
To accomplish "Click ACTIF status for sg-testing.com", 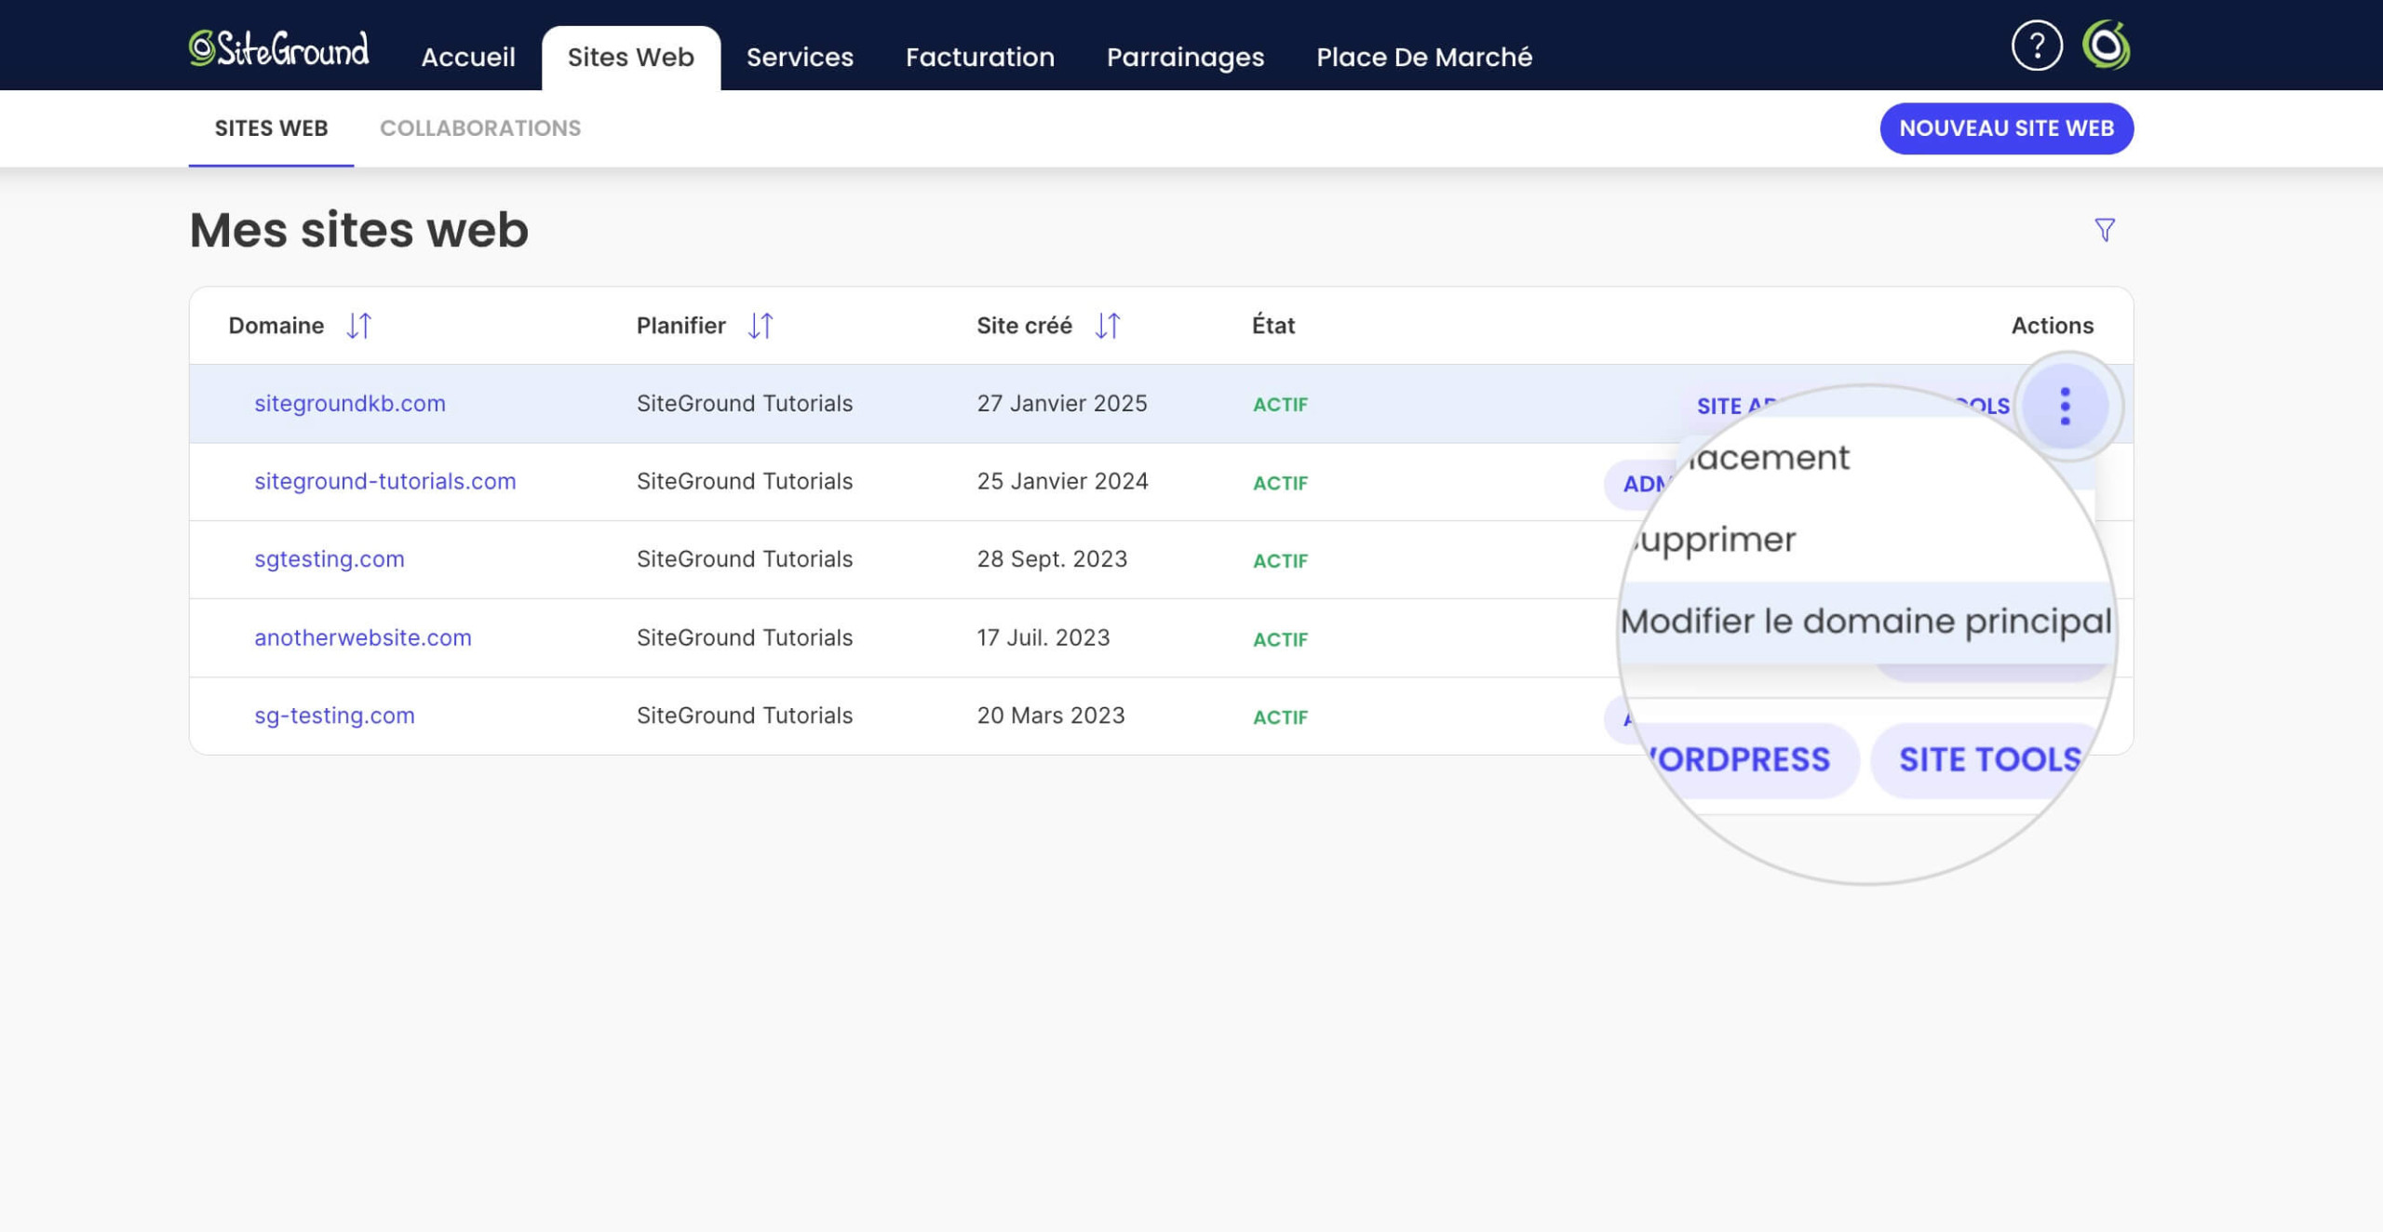I will click(x=1280, y=717).
